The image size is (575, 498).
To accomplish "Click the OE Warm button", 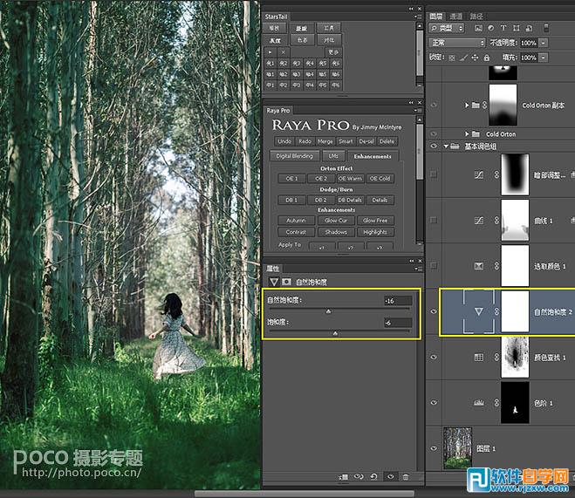I will click(350, 179).
